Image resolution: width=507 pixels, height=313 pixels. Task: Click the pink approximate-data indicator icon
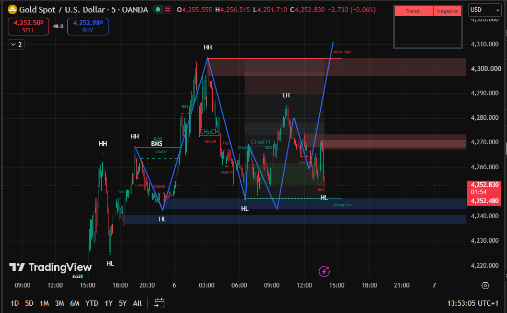point(167,10)
